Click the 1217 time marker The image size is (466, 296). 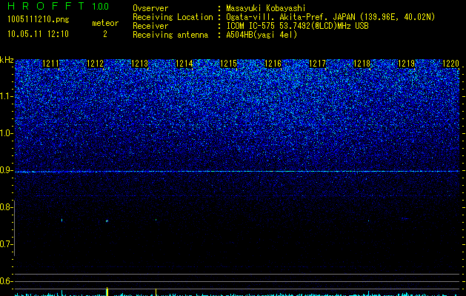[x=317, y=64]
